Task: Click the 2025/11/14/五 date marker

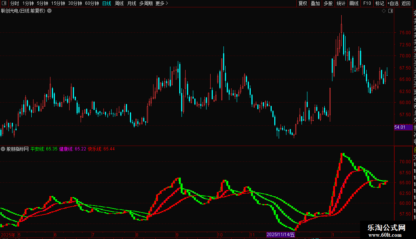Action: [281, 235]
